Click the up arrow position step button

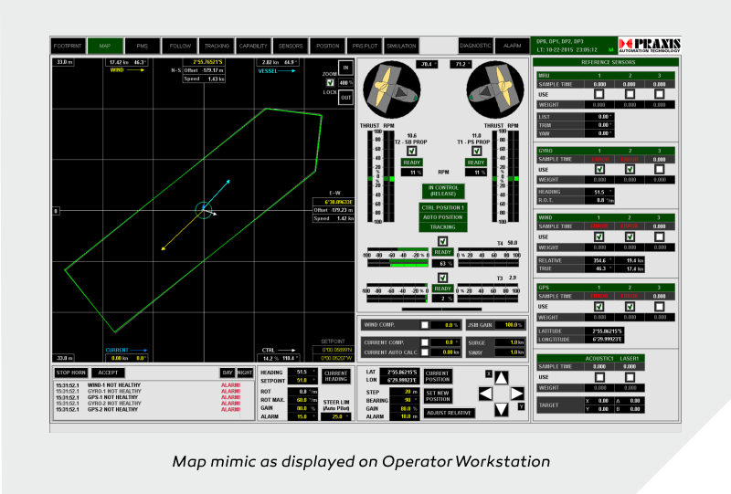(x=501, y=378)
